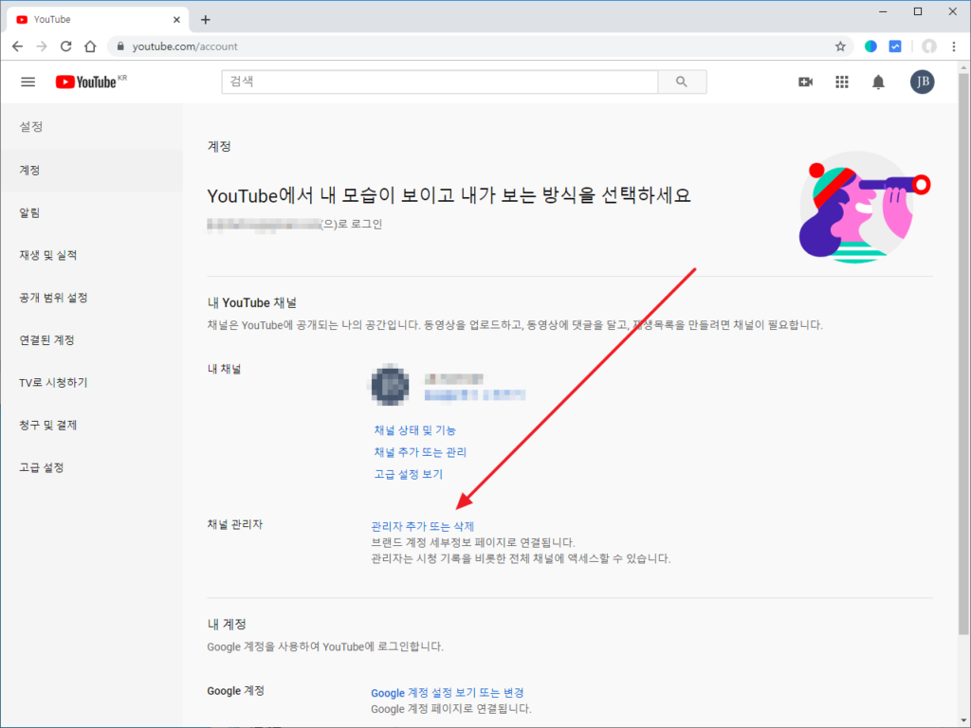The image size is (971, 728).
Task: Open a new browser tab
Action: [206, 19]
